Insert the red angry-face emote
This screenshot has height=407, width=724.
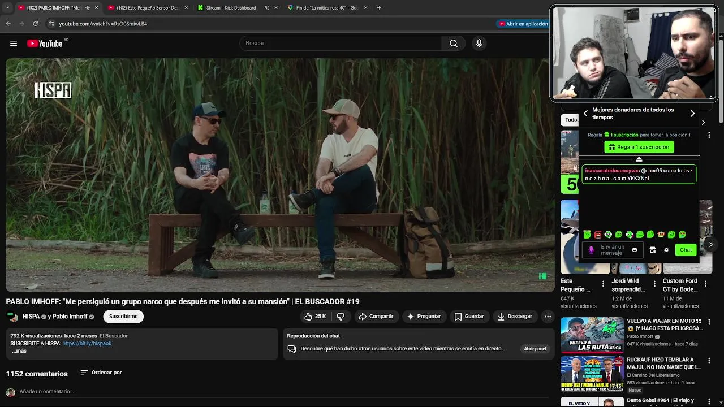click(597, 235)
